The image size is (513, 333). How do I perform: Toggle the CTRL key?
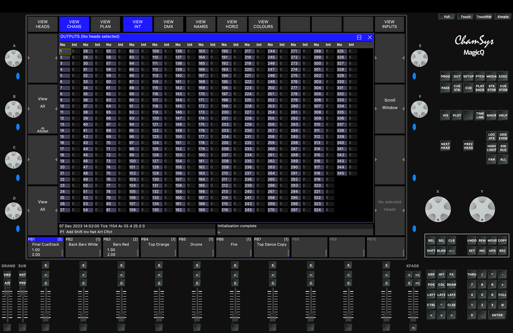pos(431,305)
